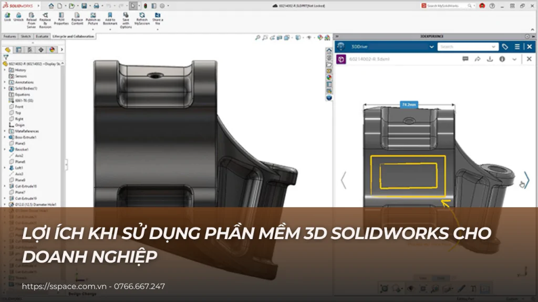The image size is (538, 302).
Task: Open the hamburger menu in 3DDrive panel
Action: [517, 47]
